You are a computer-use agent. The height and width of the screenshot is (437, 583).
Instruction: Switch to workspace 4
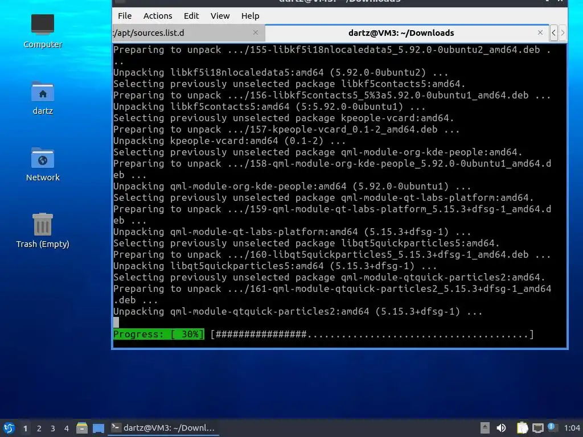point(67,428)
